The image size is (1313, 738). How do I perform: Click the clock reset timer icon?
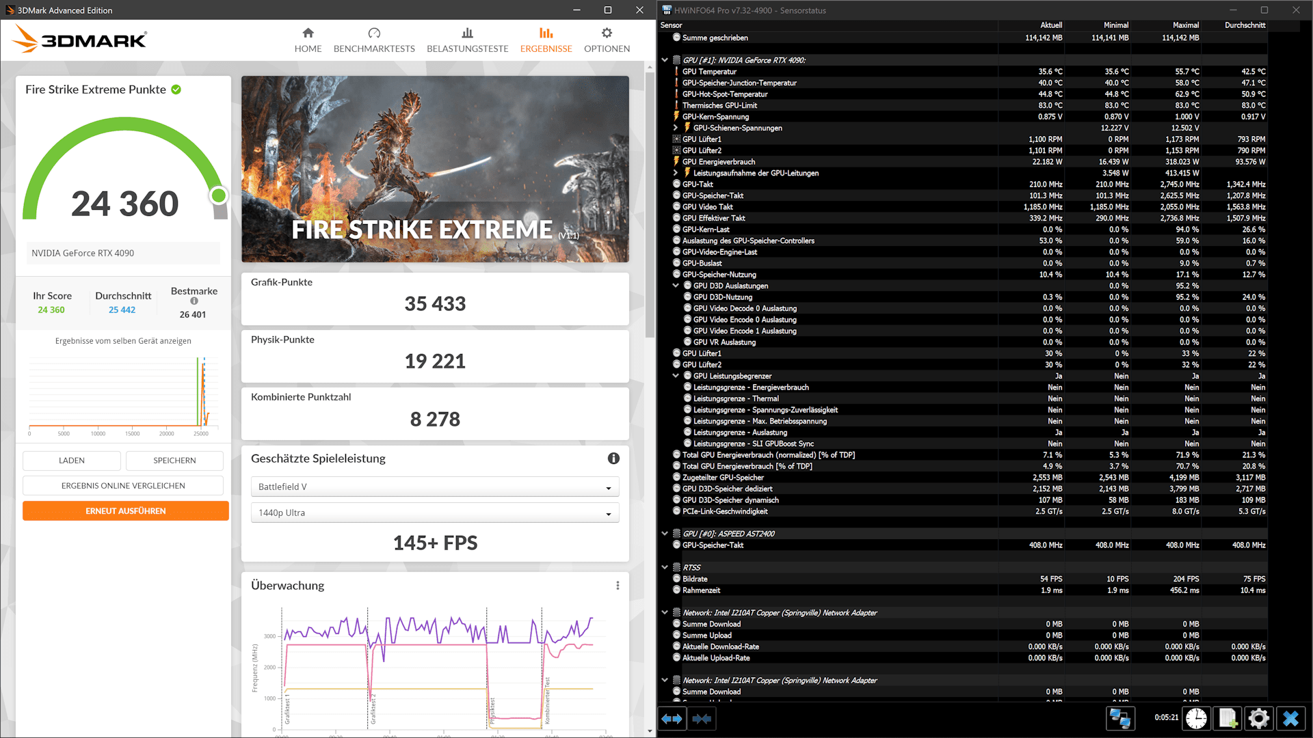coord(1196,719)
